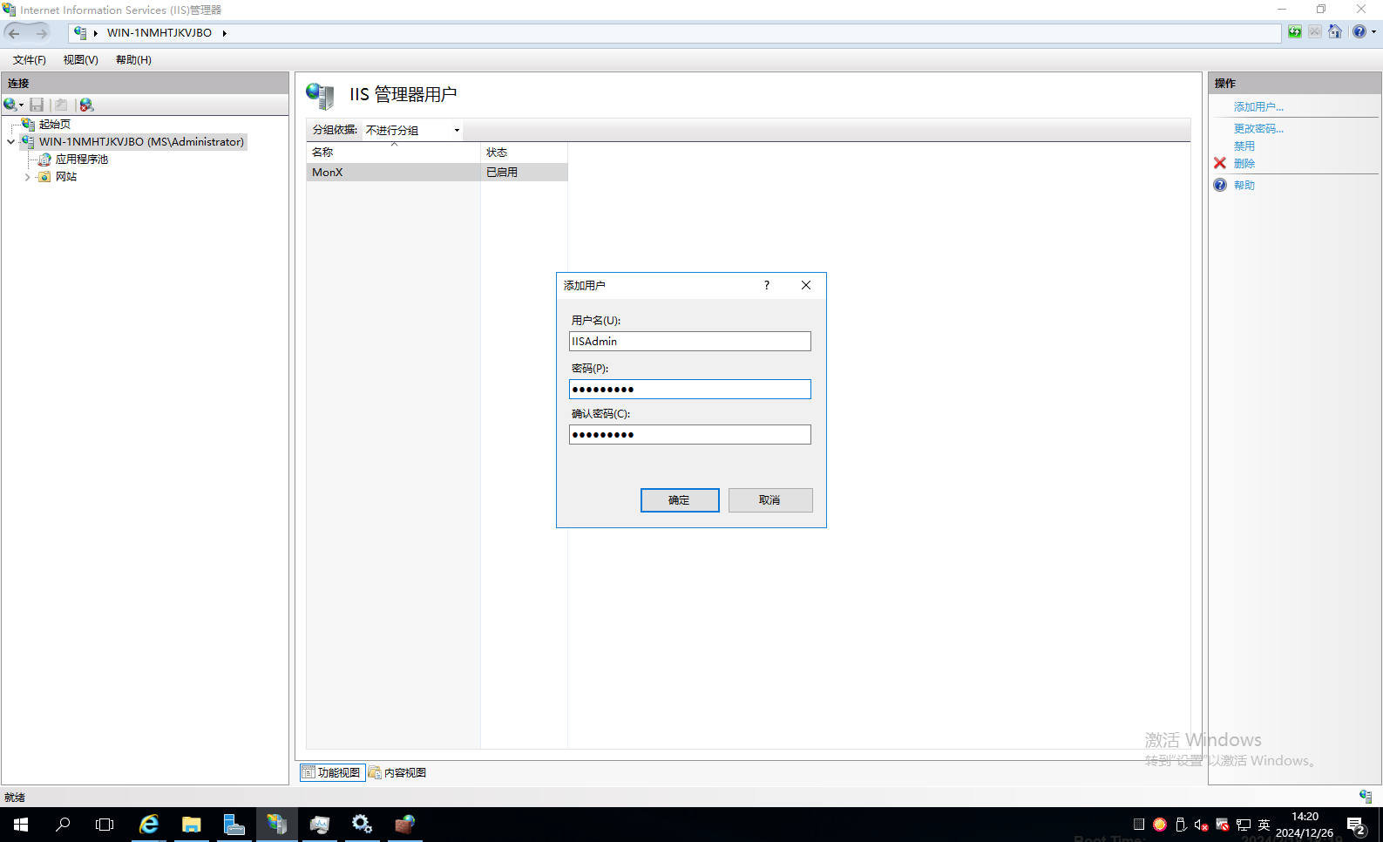Click the delete connection icon with red X

click(86, 105)
